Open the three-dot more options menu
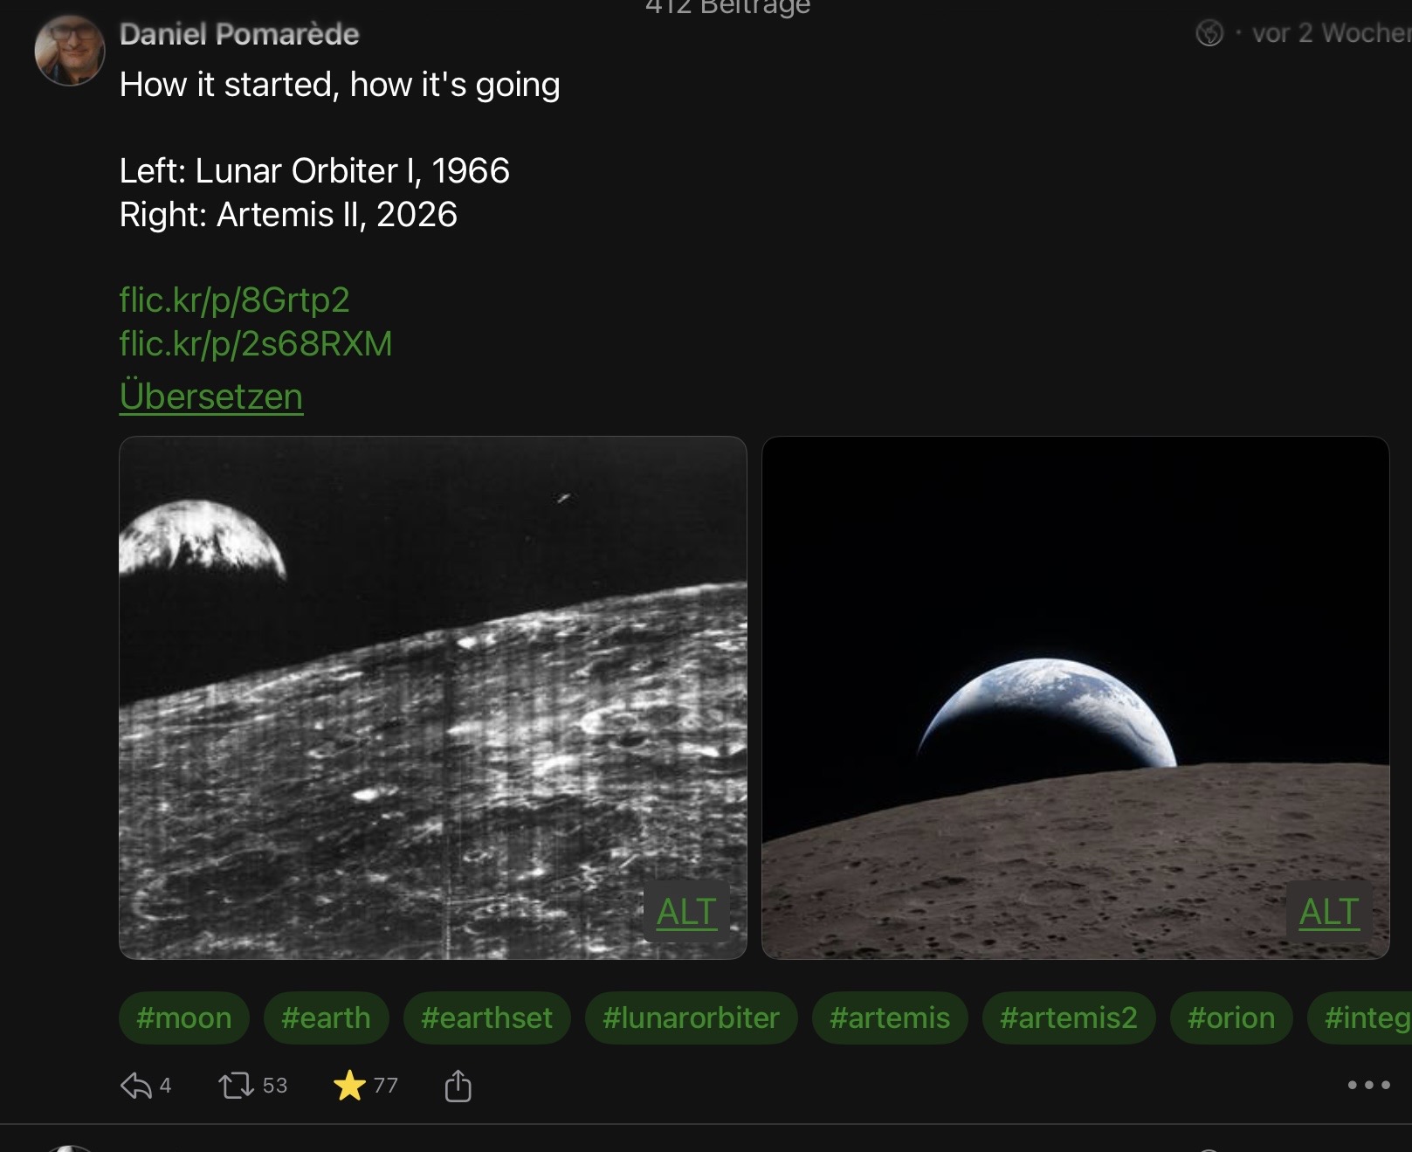Image resolution: width=1412 pixels, height=1152 pixels. point(1367,1085)
